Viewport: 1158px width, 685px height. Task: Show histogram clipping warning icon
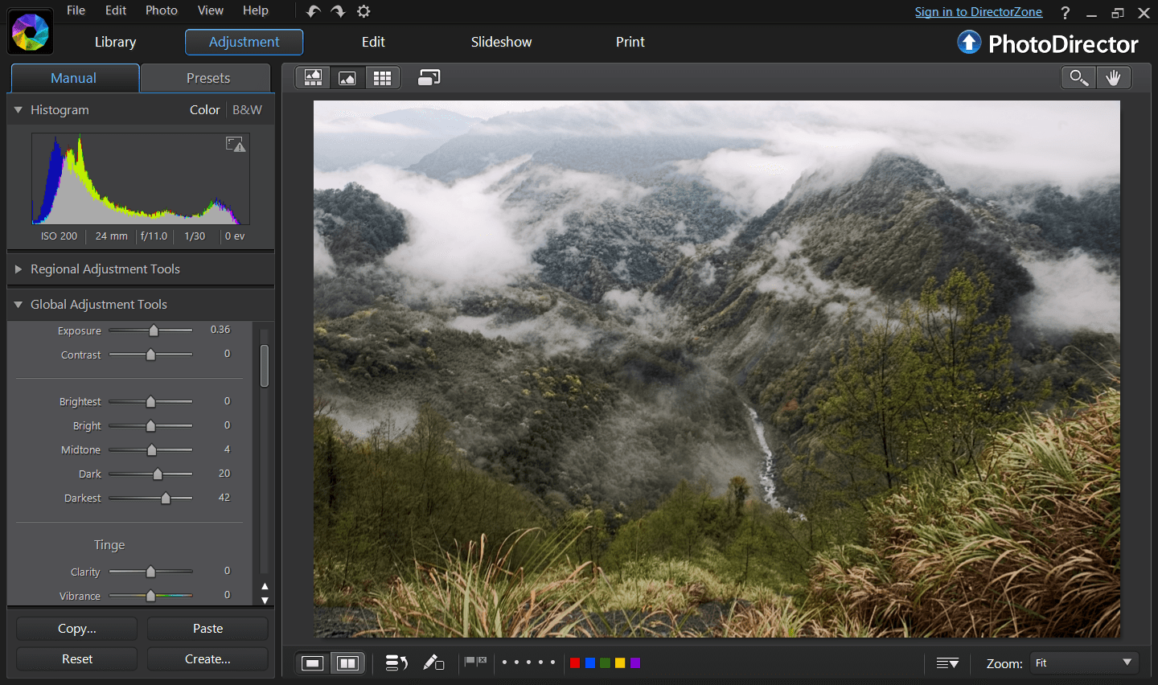pos(236,144)
